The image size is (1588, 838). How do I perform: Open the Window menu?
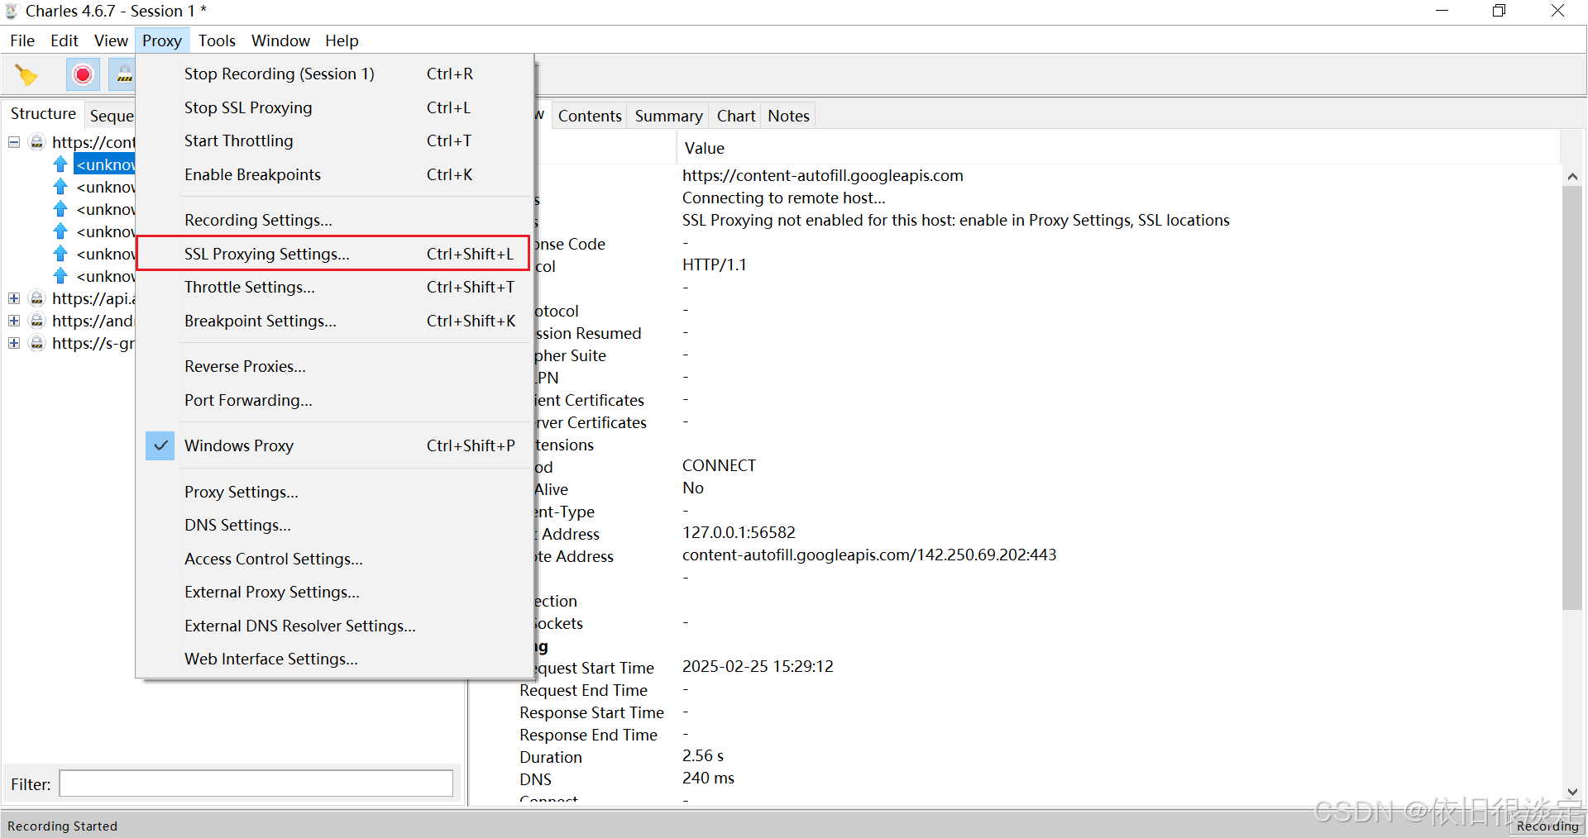click(280, 40)
